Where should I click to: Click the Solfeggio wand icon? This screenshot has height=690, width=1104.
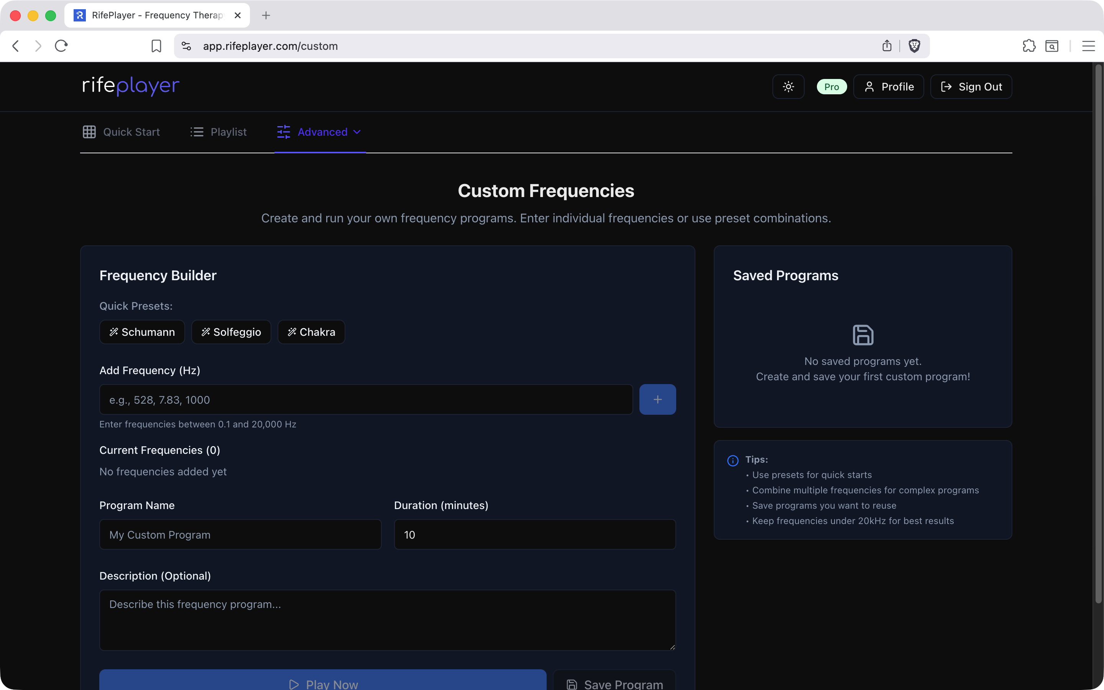pyautogui.click(x=206, y=332)
